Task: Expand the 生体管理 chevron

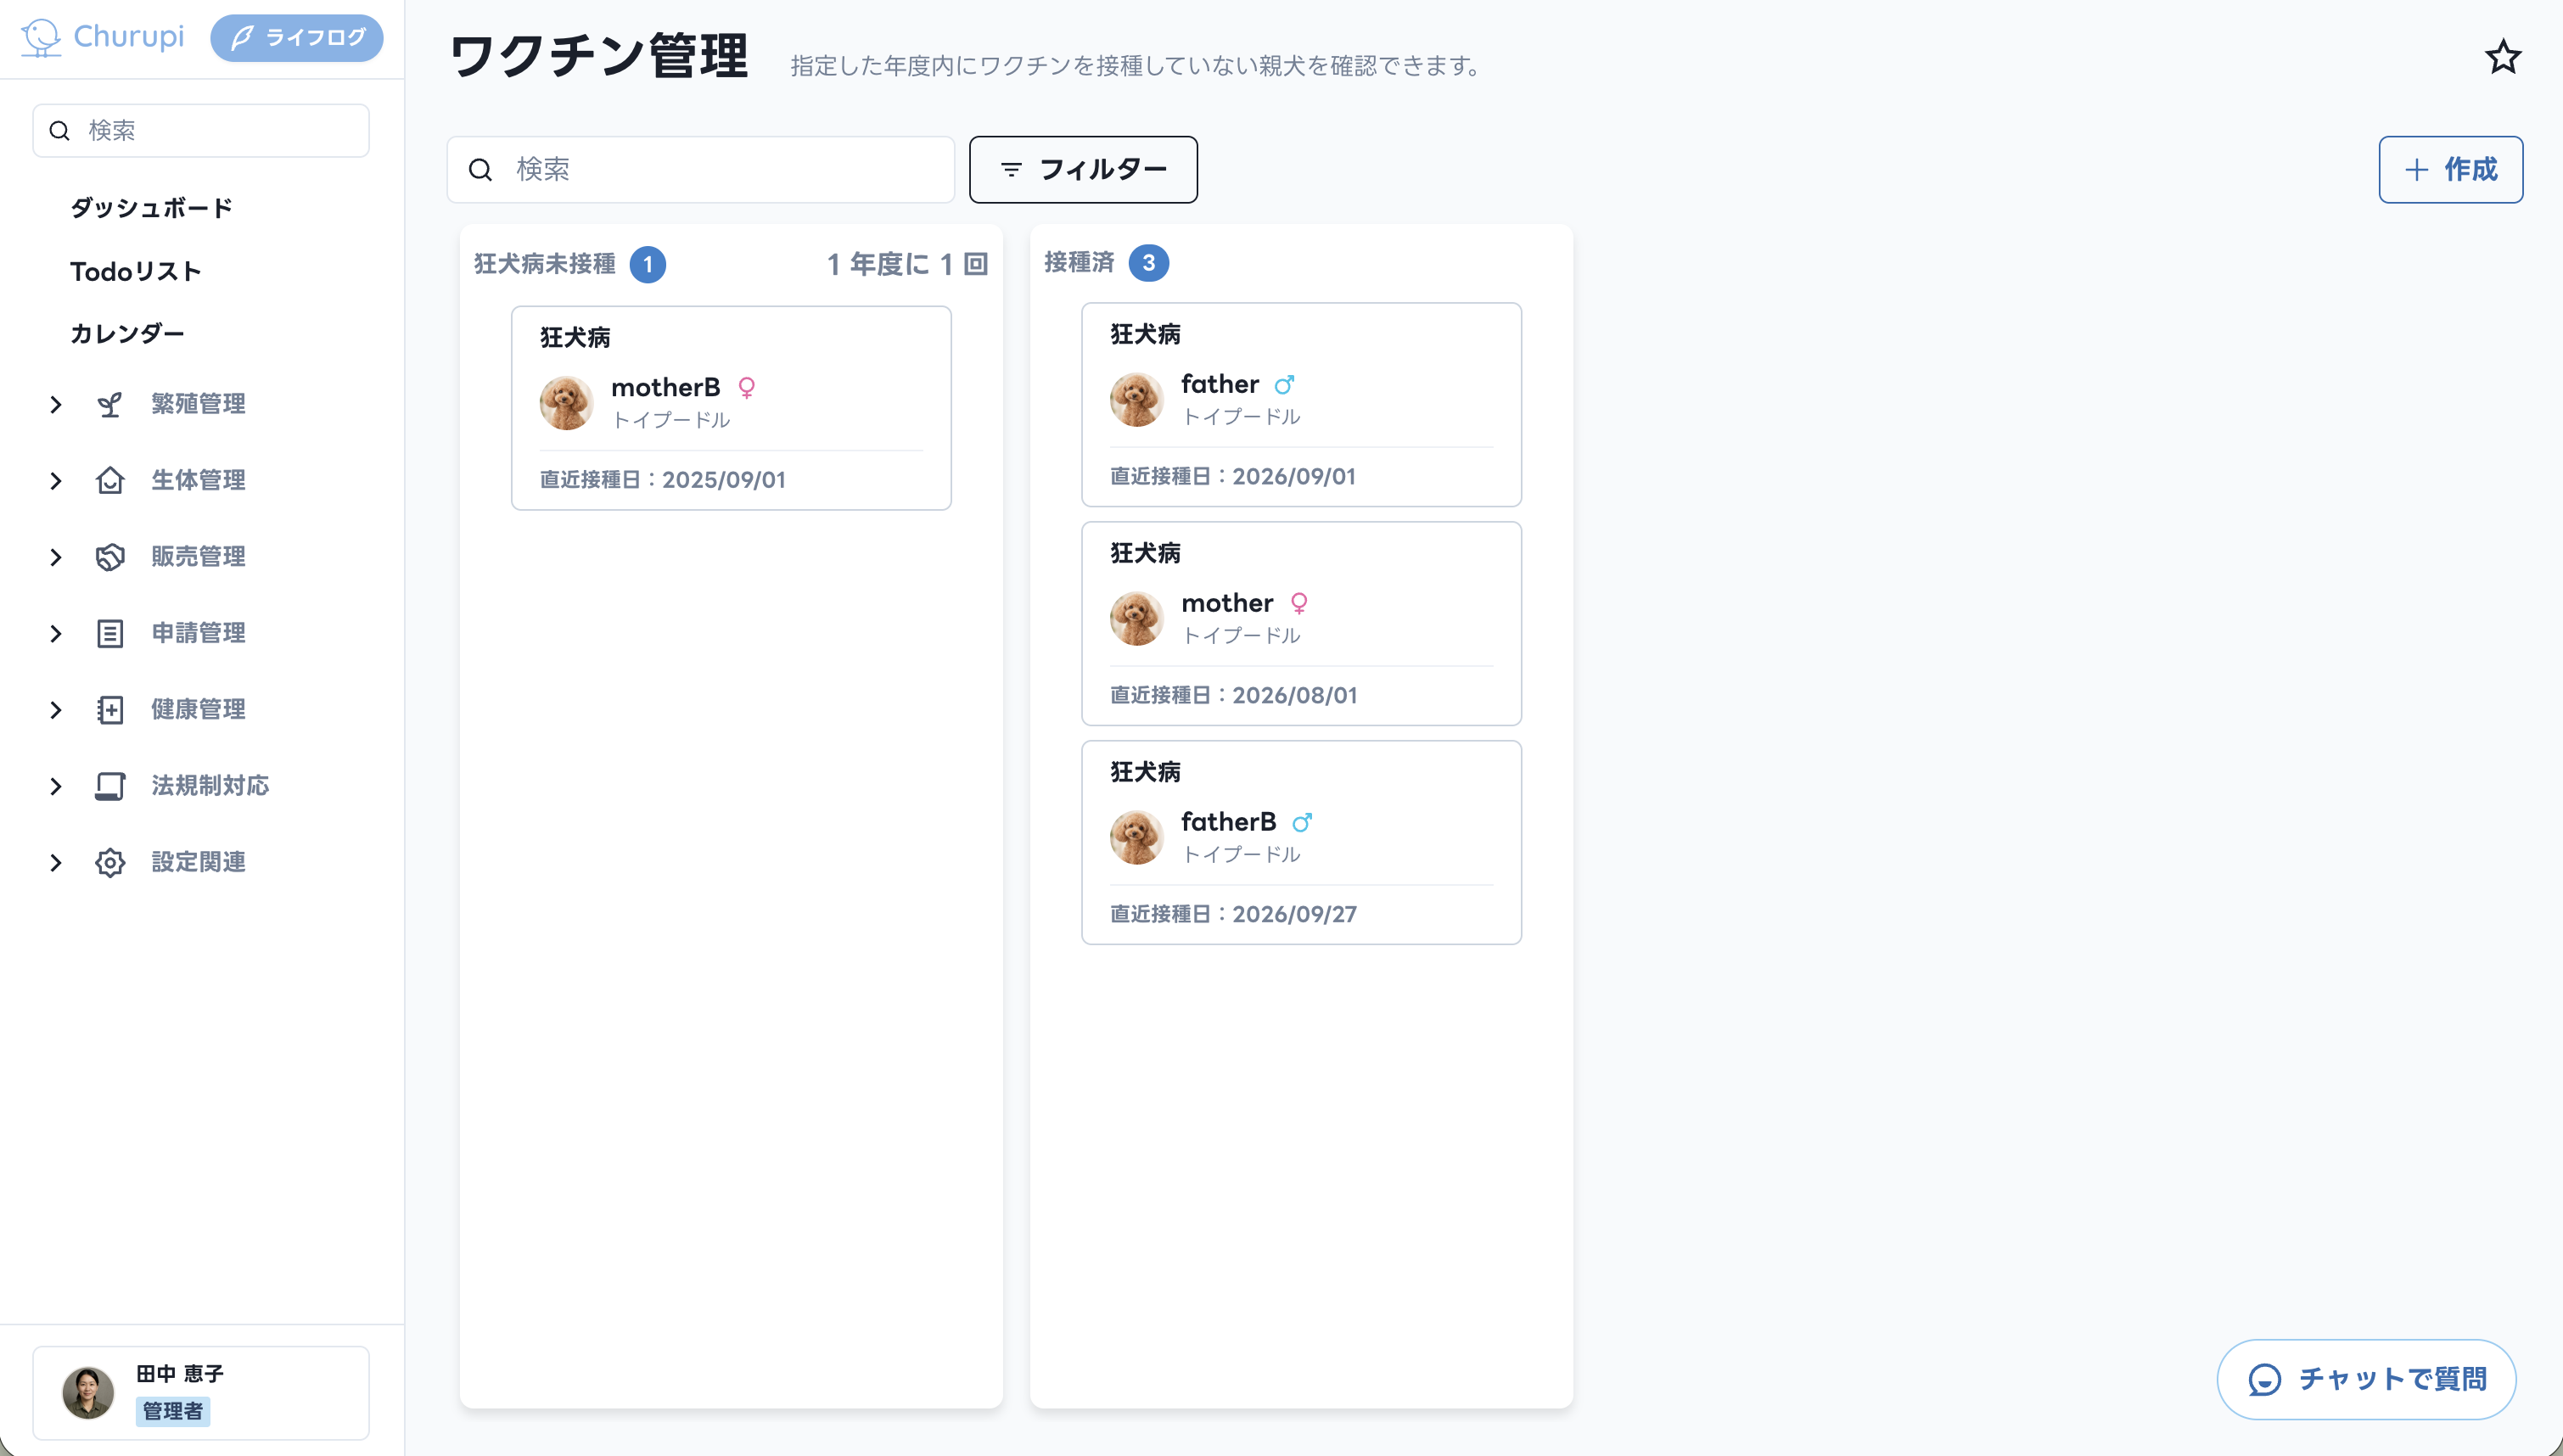Action: (x=56, y=480)
